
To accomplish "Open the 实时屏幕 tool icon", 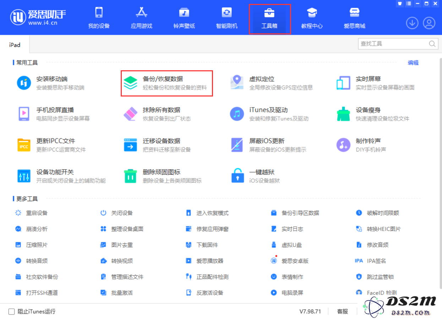I will pyautogui.click(x=343, y=83).
